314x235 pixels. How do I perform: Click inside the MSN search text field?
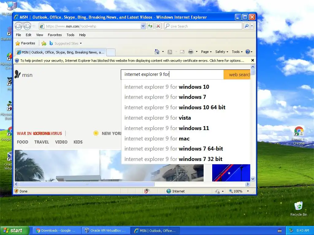coord(172,74)
